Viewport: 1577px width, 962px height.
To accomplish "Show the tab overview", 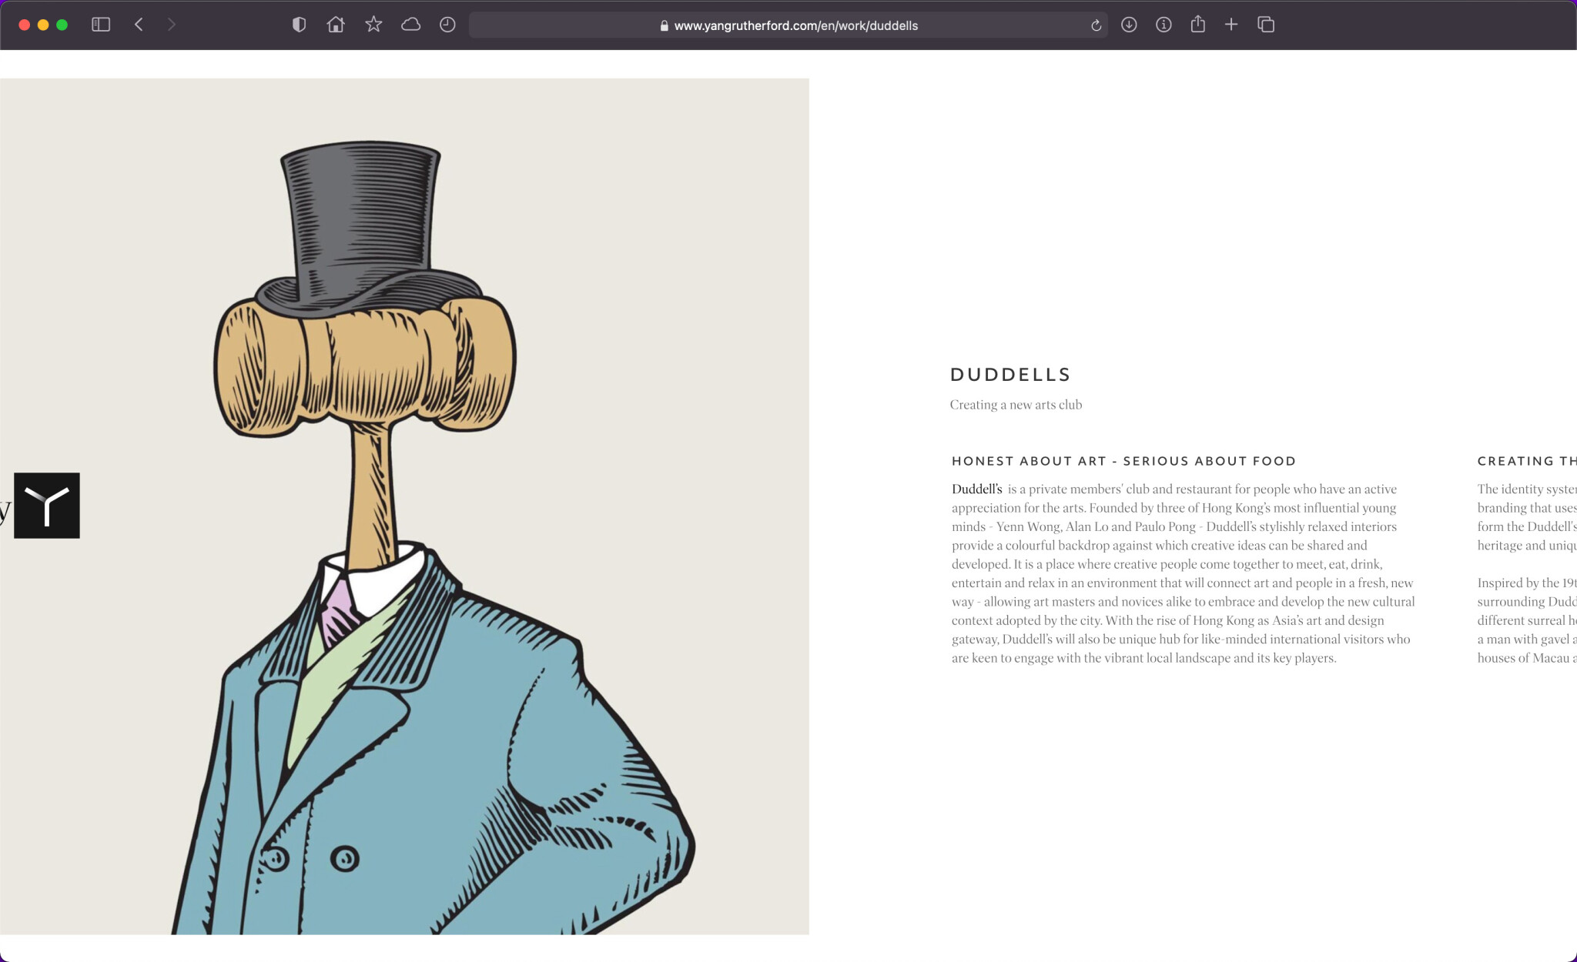I will click(1266, 25).
